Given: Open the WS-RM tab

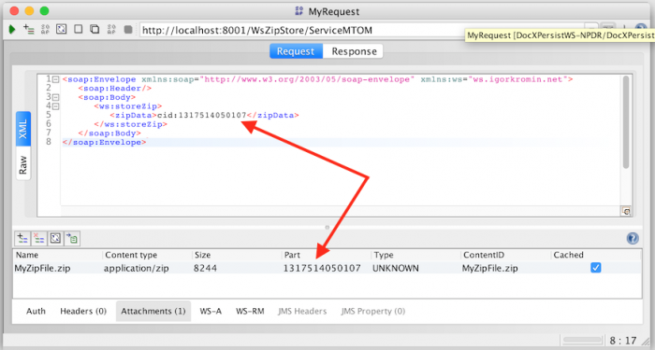Looking at the screenshot, I should point(250,311).
